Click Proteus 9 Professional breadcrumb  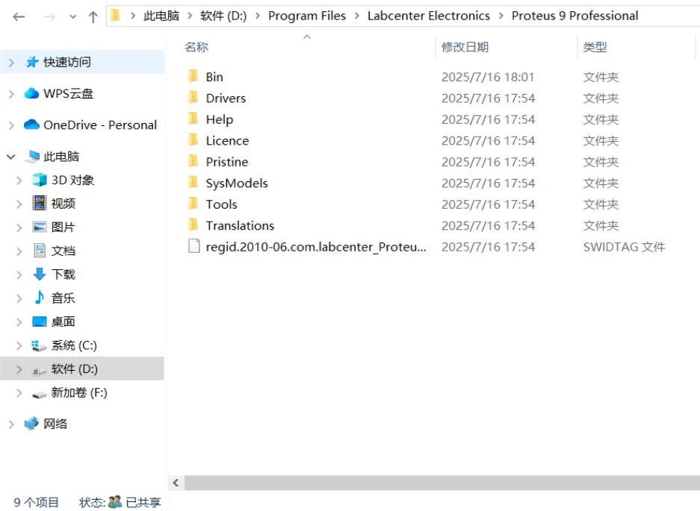[575, 16]
